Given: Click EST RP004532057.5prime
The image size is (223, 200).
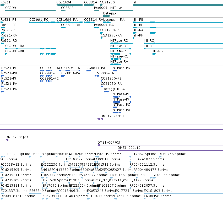Looking at the screenshot, I should (147, 186).
